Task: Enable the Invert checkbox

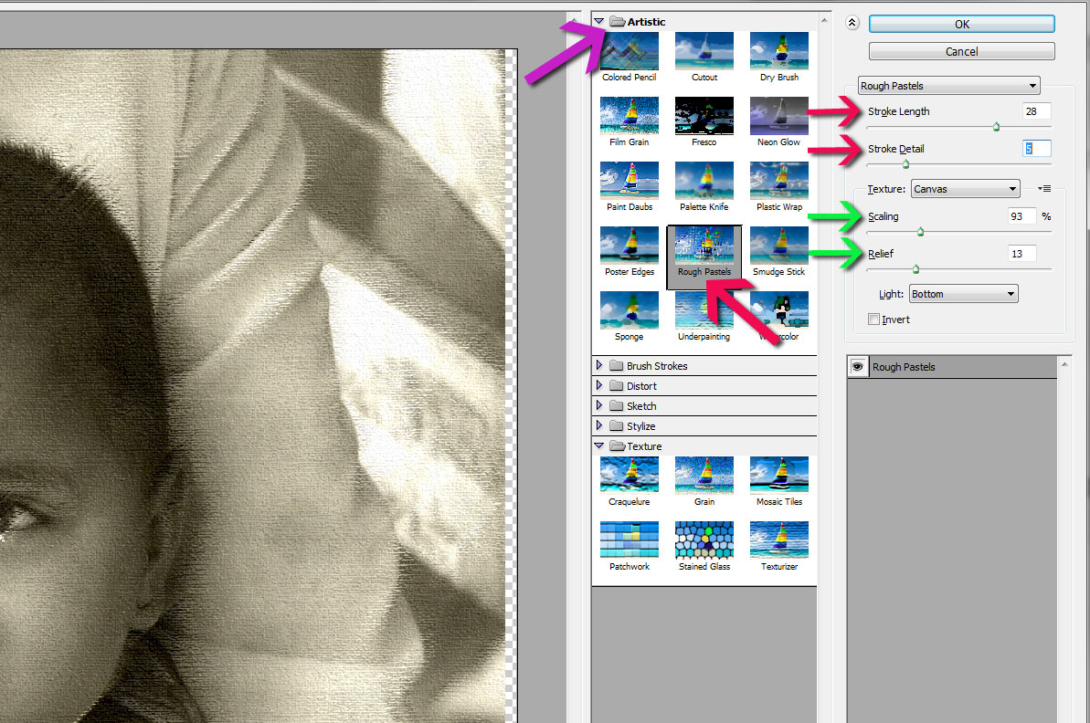Action: (874, 320)
